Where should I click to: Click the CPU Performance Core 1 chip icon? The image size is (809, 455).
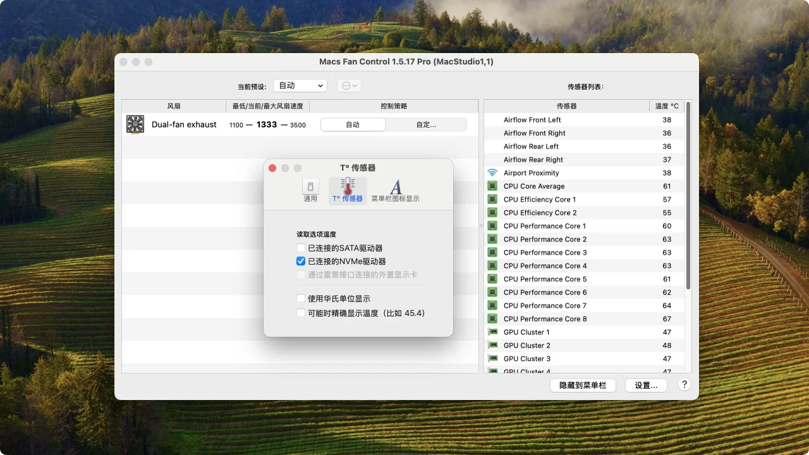(492, 226)
